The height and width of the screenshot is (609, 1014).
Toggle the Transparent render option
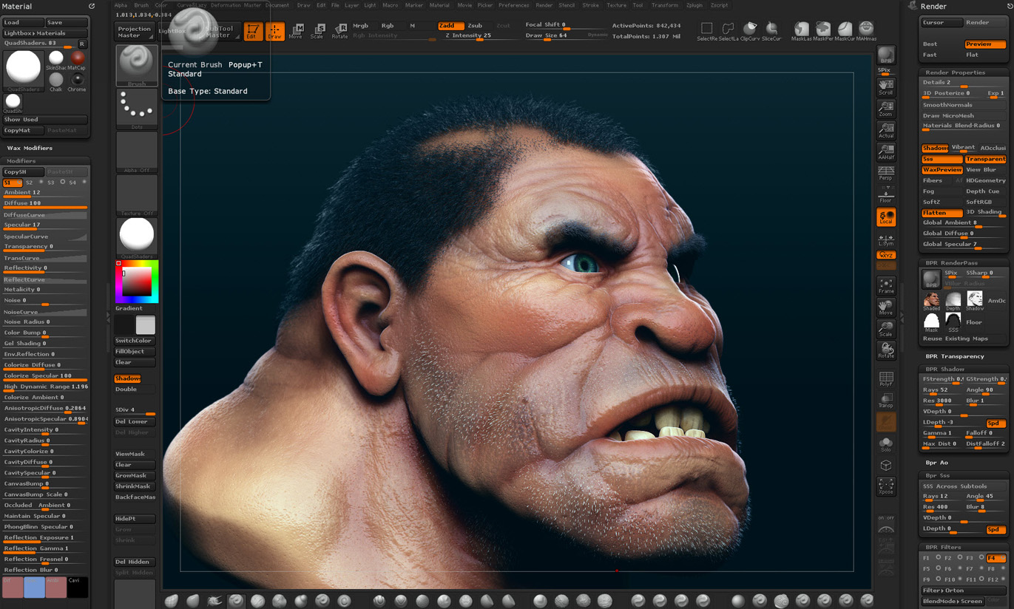[985, 159]
